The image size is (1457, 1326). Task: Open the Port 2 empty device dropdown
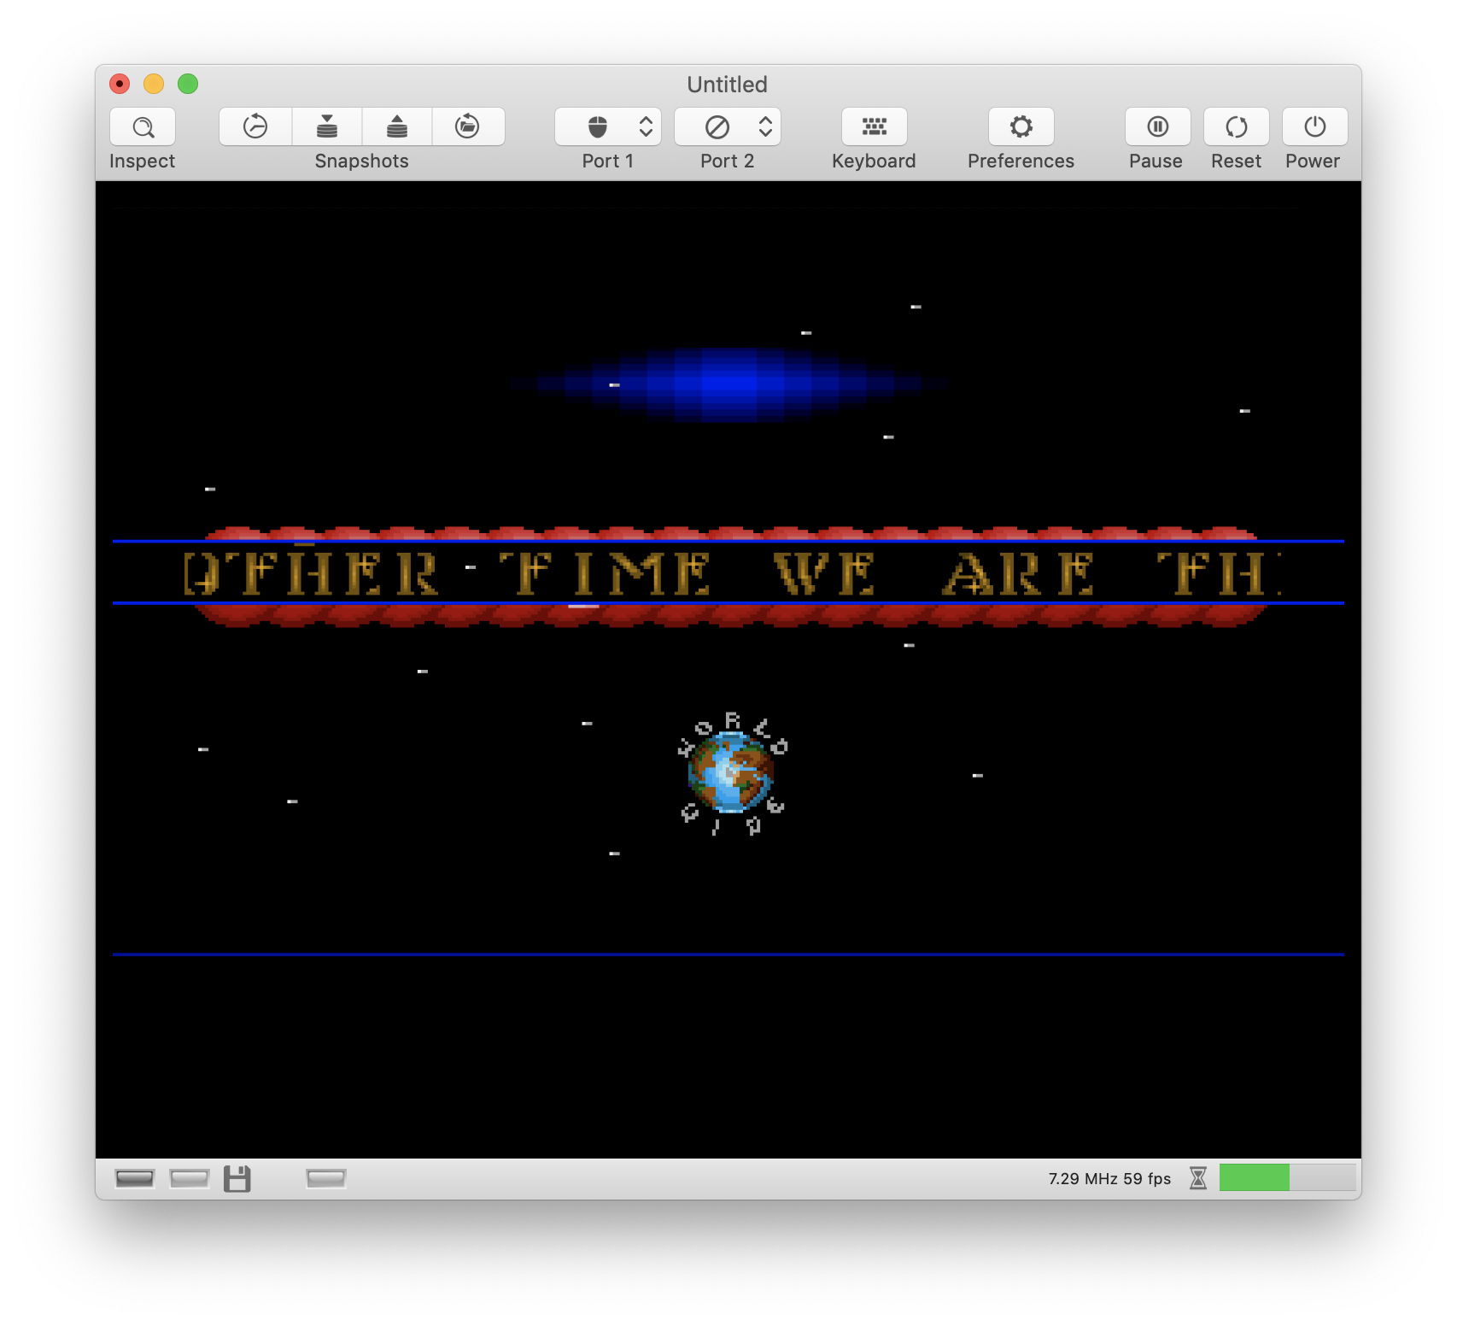point(728,127)
